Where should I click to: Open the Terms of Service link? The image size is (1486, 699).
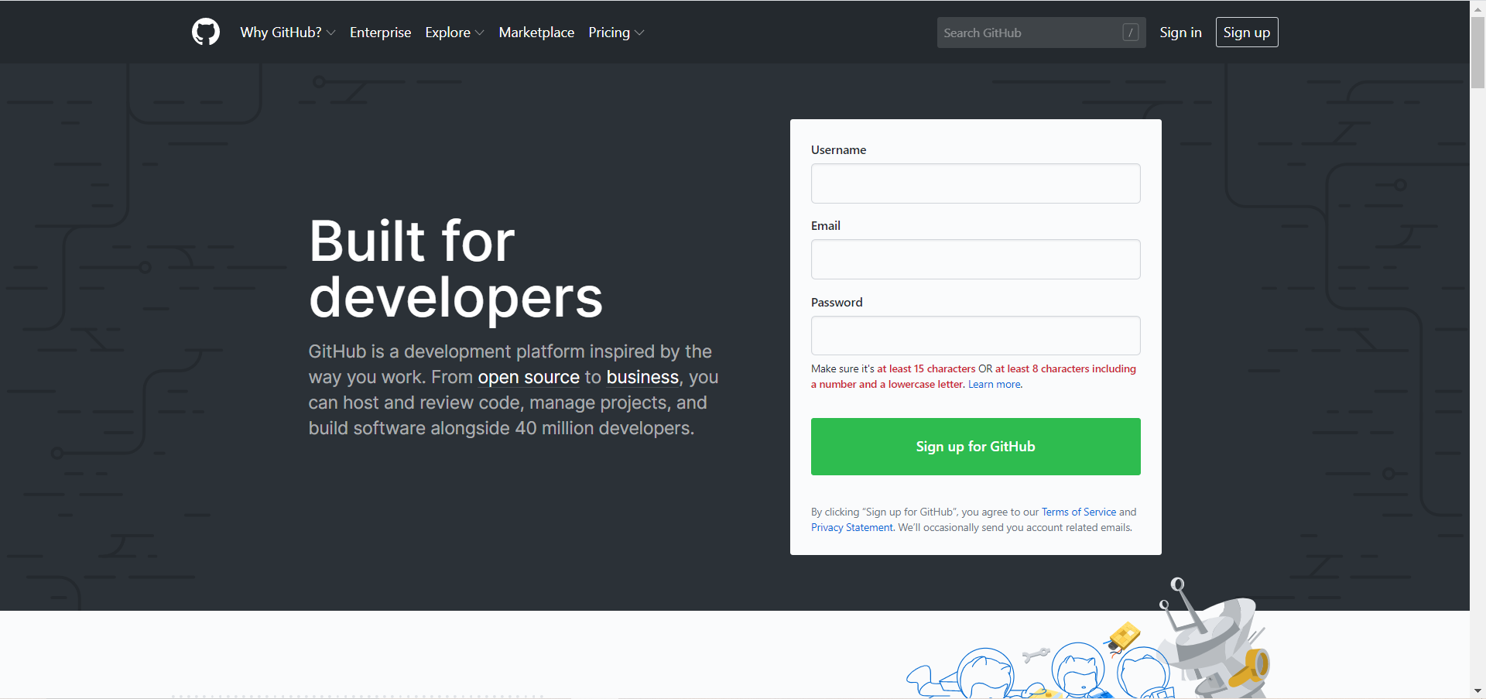pyautogui.click(x=1079, y=512)
